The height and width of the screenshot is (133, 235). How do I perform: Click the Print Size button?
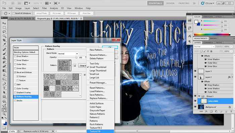pos(87,13)
